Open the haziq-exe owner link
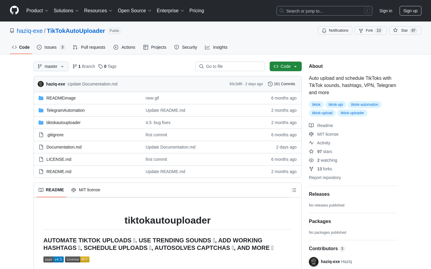 [x=30, y=31]
